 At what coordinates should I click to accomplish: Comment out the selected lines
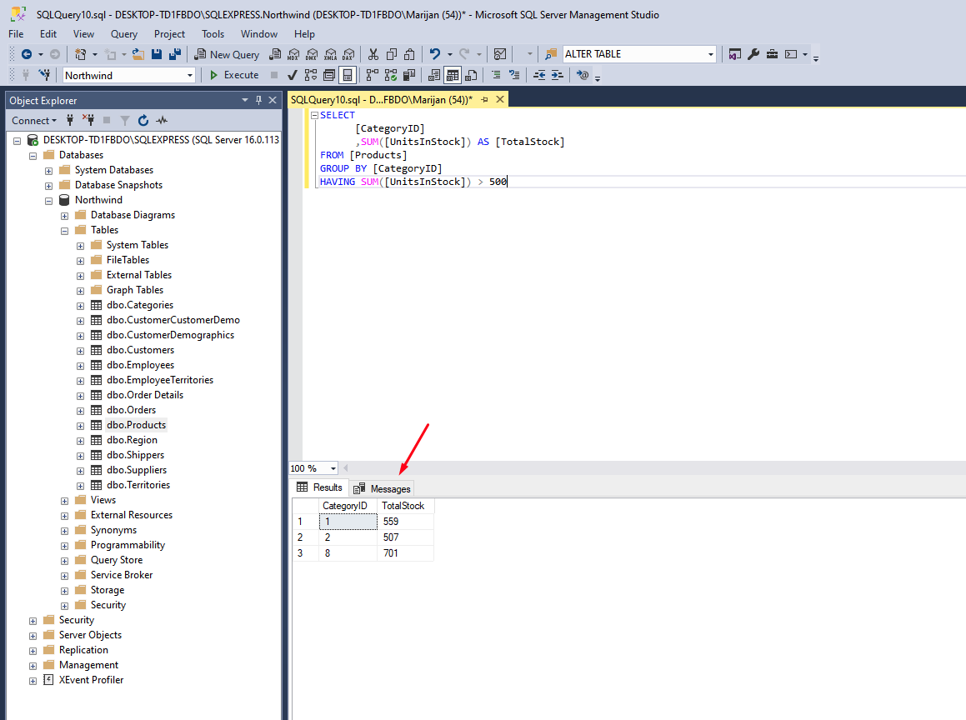pyautogui.click(x=496, y=75)
